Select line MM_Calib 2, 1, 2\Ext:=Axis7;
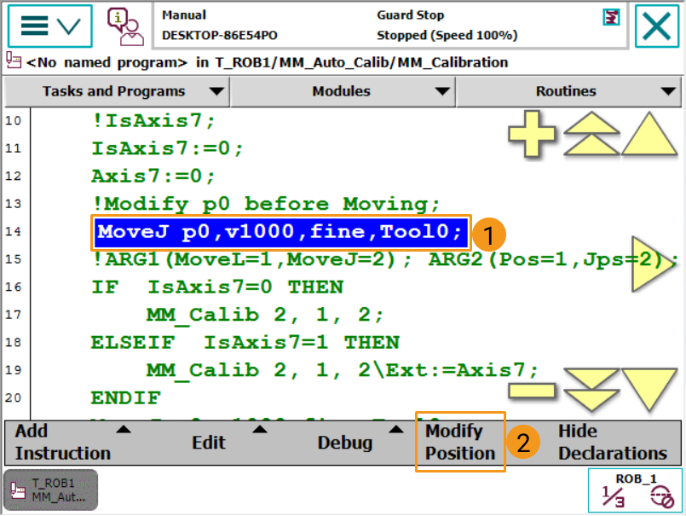Viewport: 686px width, 516px height. tap(342, 370)
